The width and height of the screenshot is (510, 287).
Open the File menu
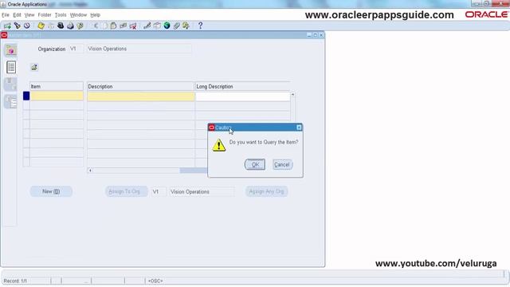(6, 15)
